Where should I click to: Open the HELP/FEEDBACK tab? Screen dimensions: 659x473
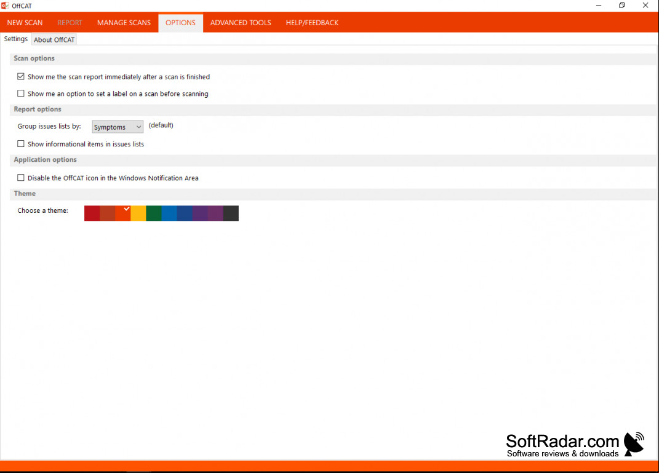click(312, 23)
